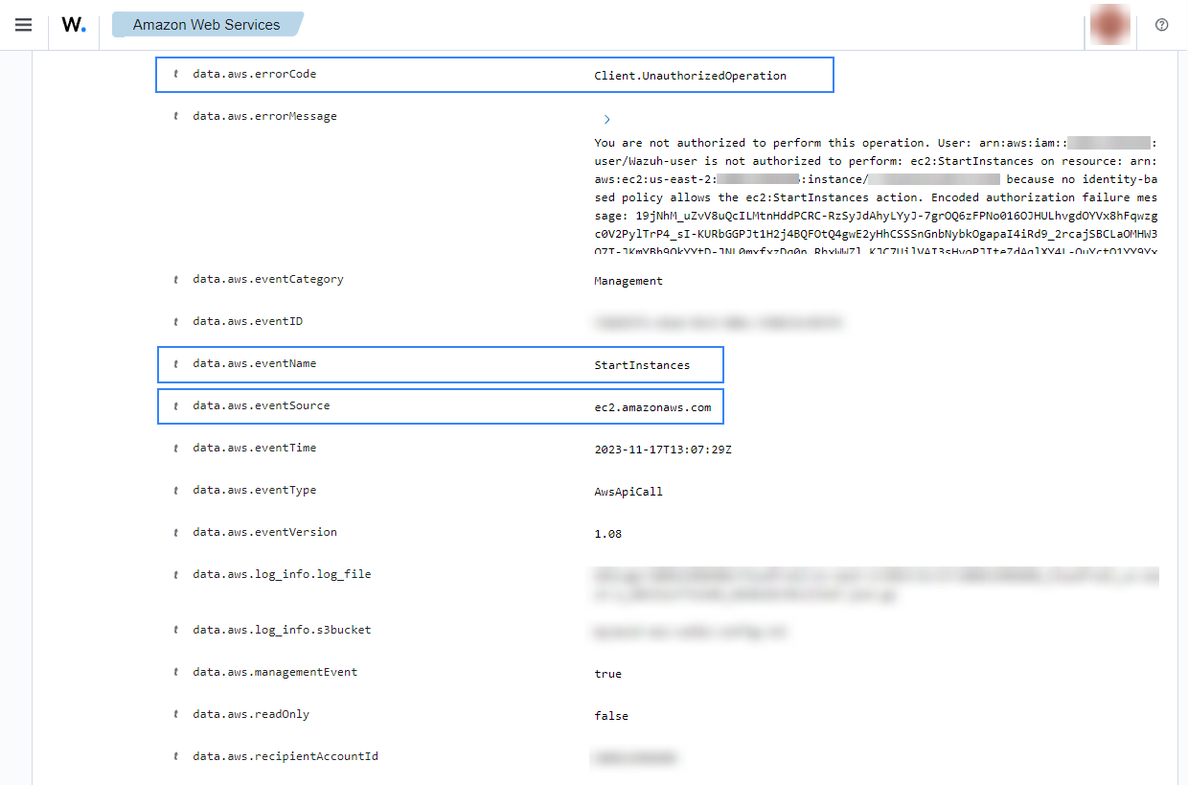1188x785 pixels.
Task: Click type icon beside data.aws.eventSource
Action: point(176,406)
